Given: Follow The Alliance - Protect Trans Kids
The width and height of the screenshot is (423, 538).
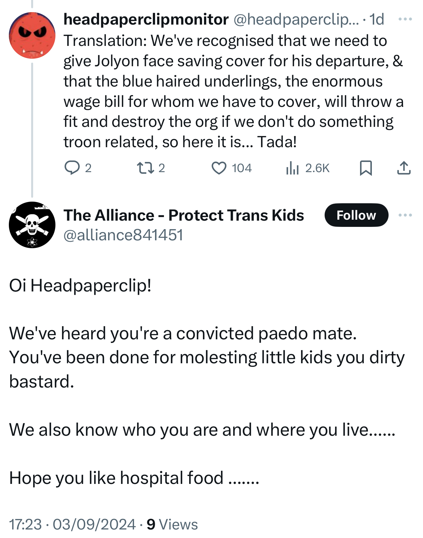Looking at the screenshot, I should pyautogui.click(x=356, y=215).
